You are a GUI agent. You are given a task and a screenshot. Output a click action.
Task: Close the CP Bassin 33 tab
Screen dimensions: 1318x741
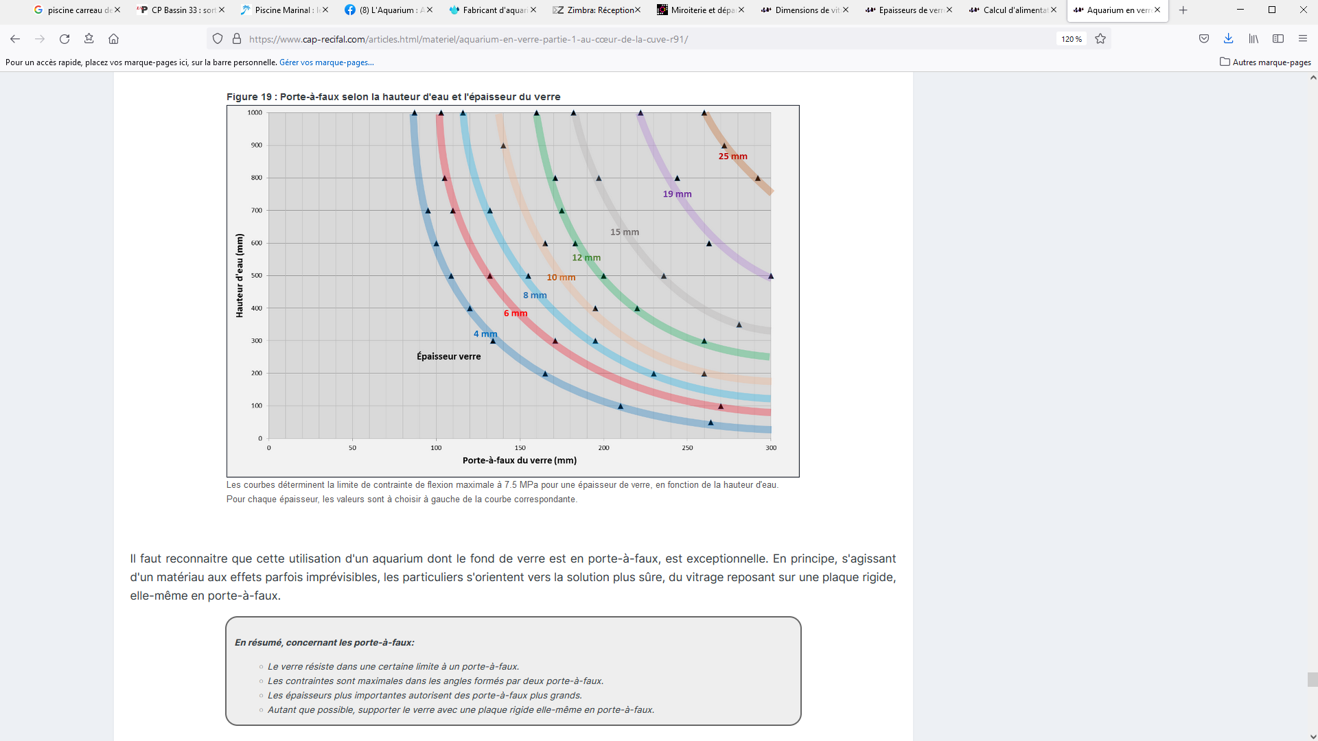tap(222, 10)
